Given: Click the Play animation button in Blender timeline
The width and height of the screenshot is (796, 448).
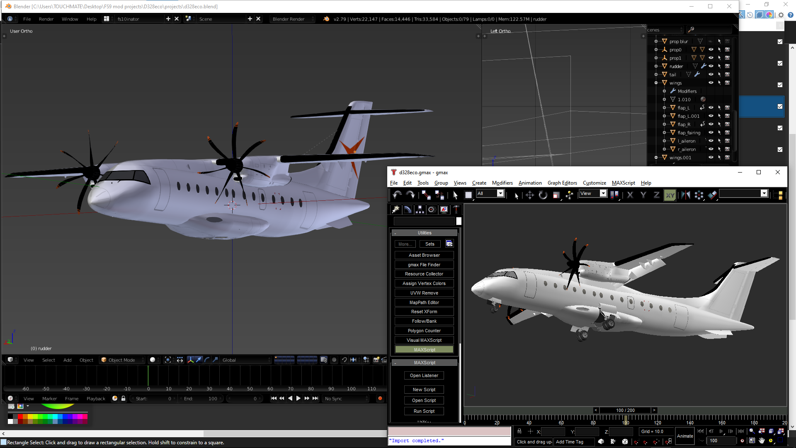Looking at the screenshot, I should point(298,399).
